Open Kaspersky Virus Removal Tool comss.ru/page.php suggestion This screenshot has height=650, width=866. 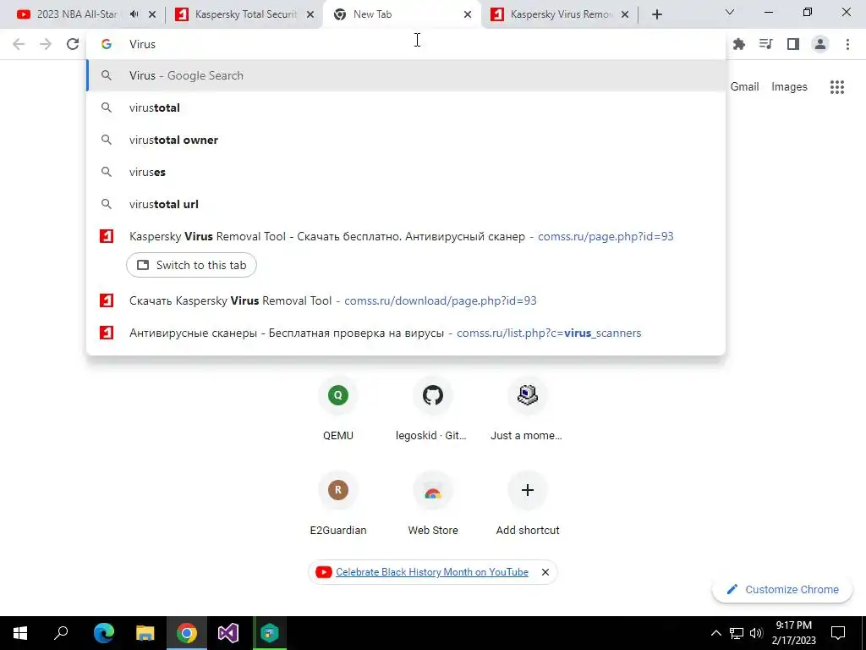[x=406, y=237]
